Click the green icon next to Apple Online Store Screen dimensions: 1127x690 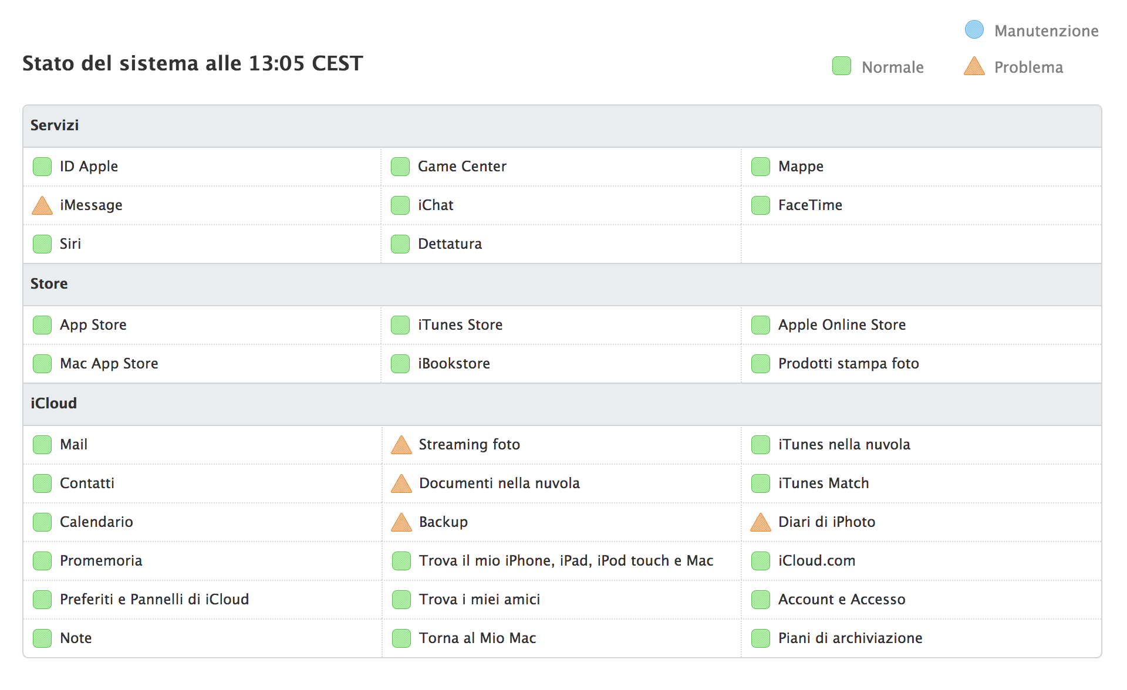(761, 325)
